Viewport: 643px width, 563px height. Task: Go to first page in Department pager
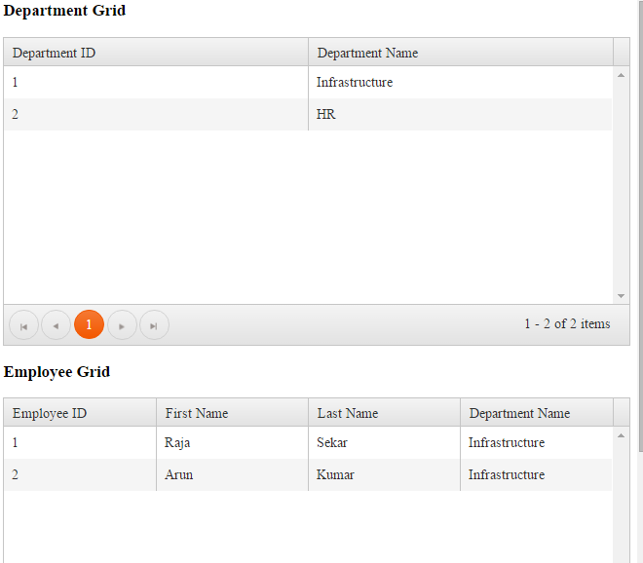click(23, 325)
